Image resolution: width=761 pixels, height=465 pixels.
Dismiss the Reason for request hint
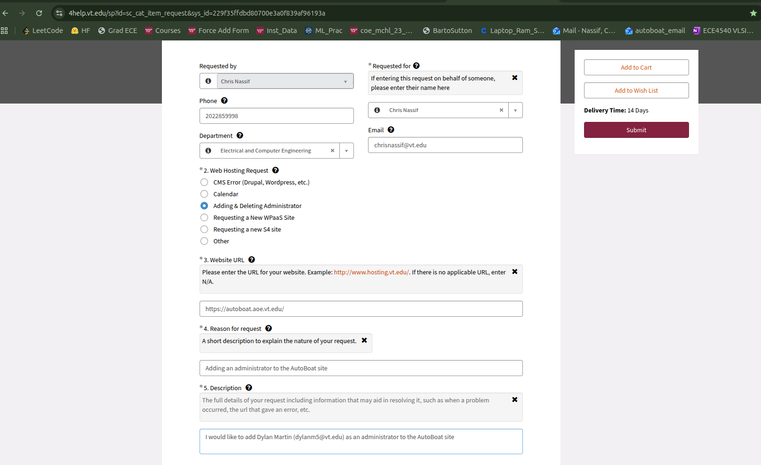[364, 340]
